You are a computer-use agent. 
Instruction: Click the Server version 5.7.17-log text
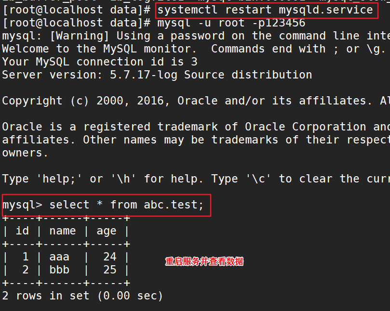(157, 75)
